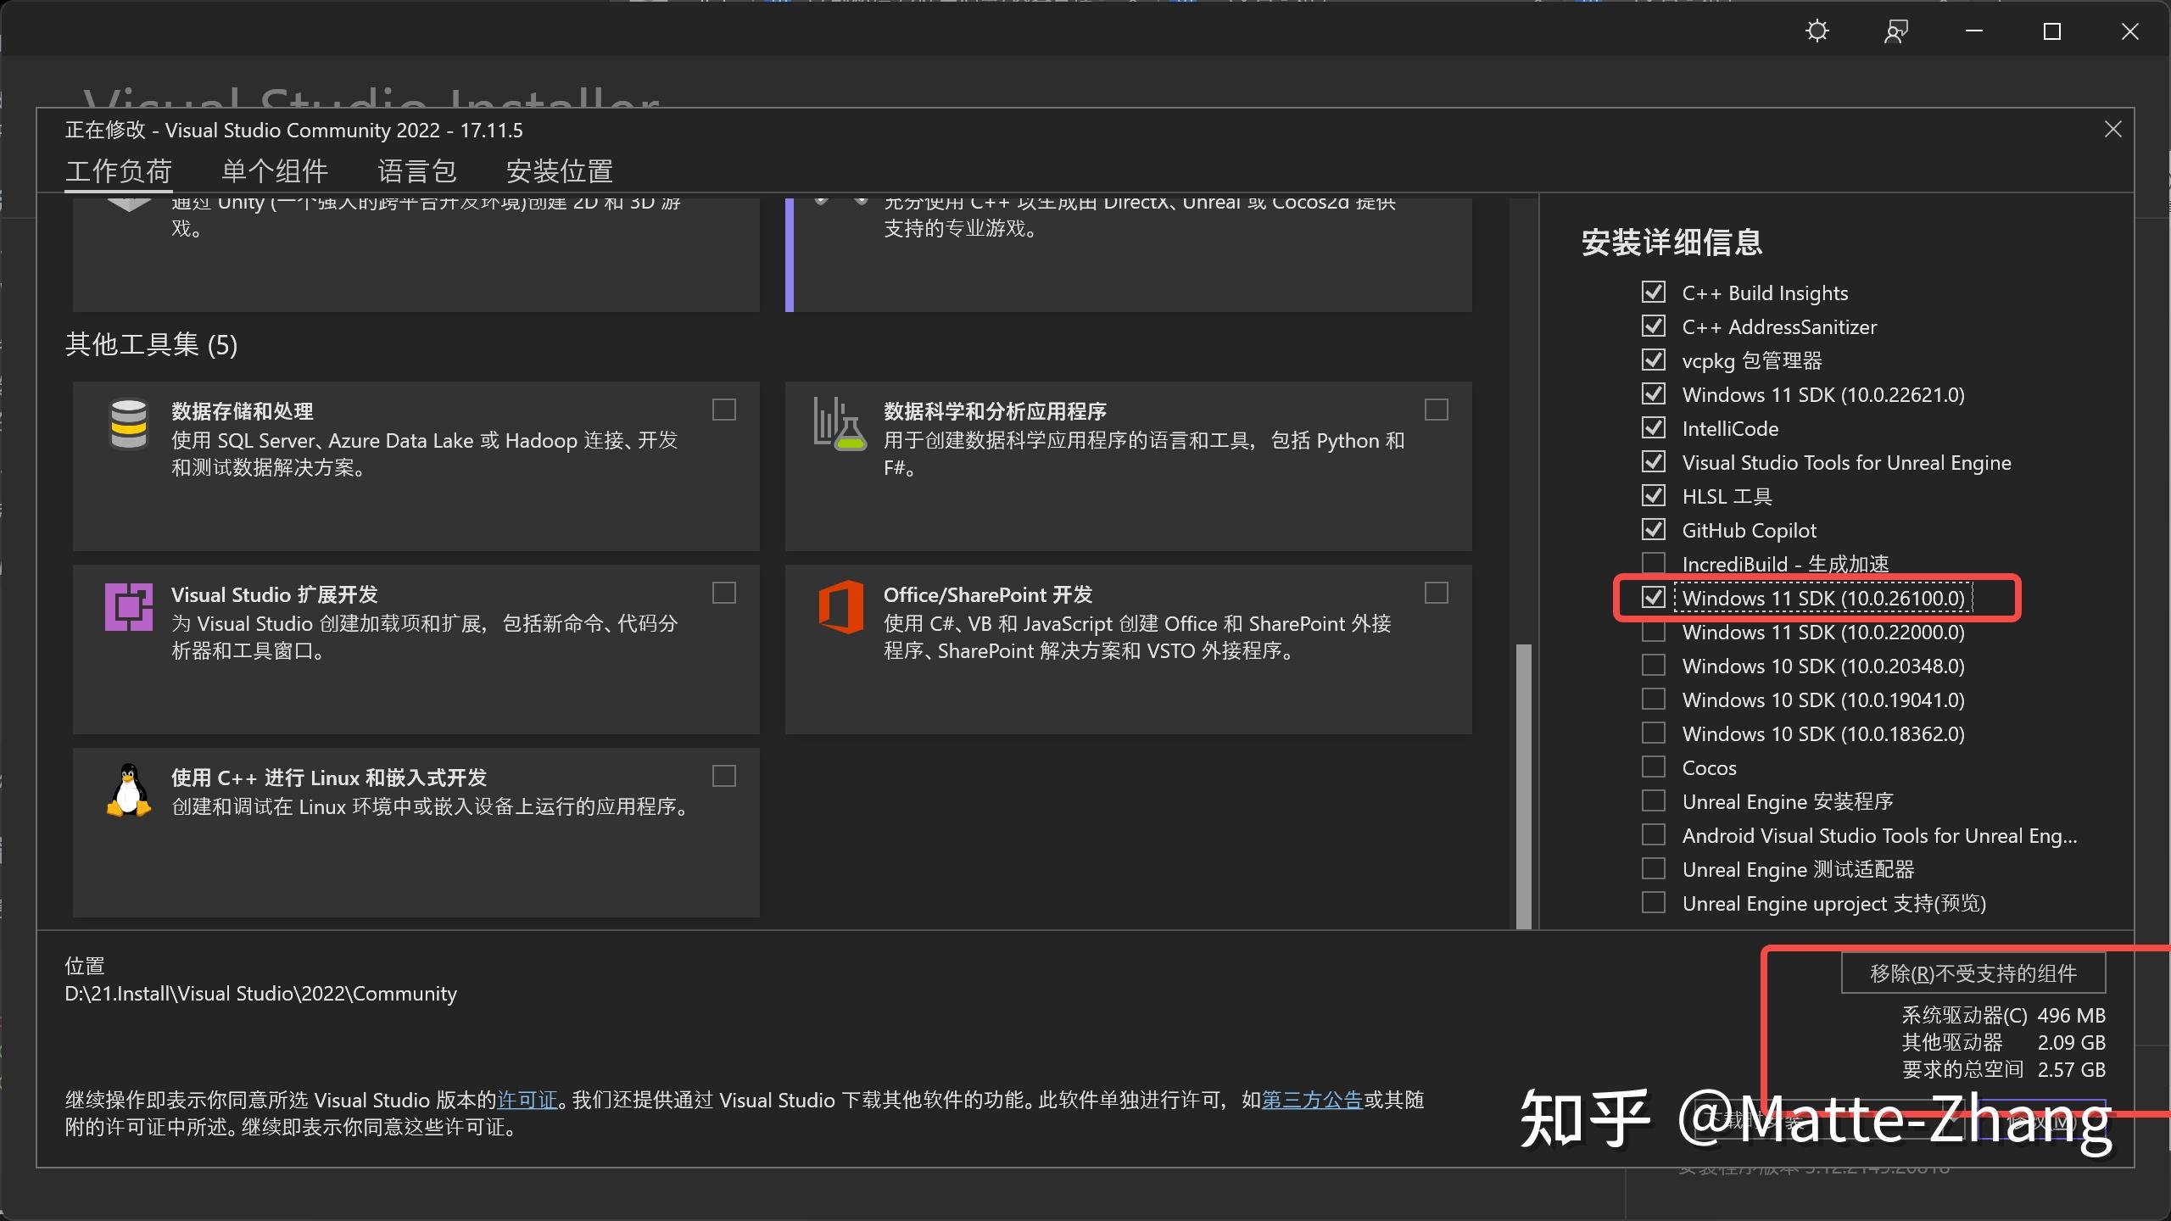Screen dimensions: 2171x1221
Task: Select the 安装位置 tab
Action: point(559,170)
